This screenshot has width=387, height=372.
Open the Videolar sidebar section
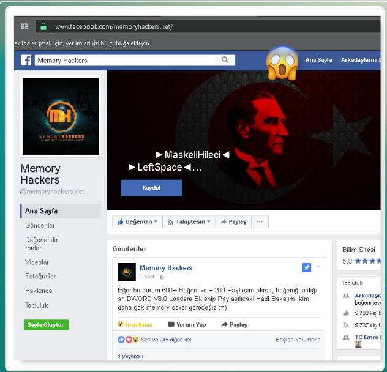click(x=37, y=262)
